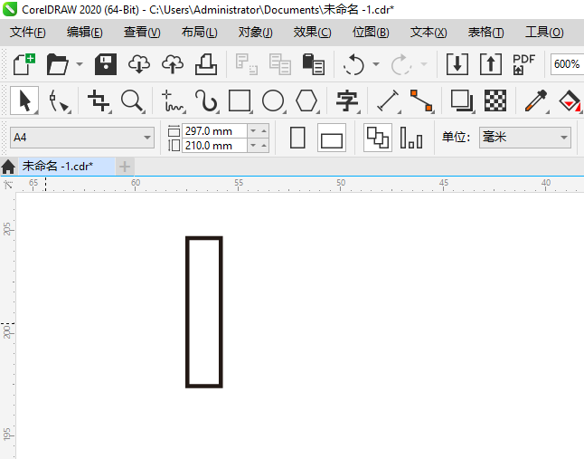Click the cloud download icon
Viewport: 584px width, 459px height.
coord(139,64)
